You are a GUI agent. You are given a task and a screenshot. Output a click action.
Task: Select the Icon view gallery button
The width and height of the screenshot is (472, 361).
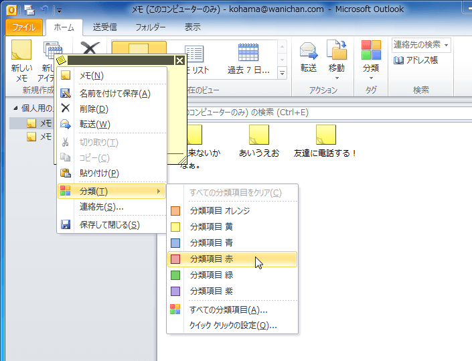(x=139, y=48)
